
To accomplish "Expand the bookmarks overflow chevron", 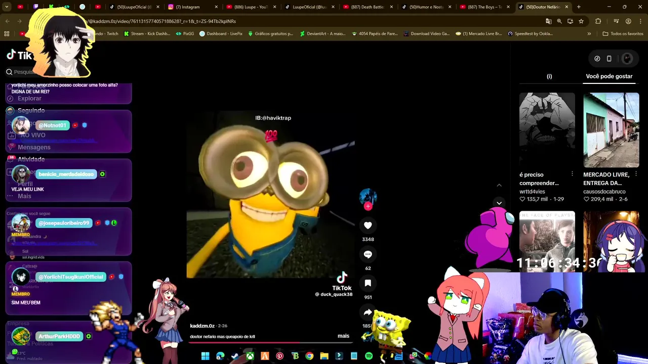I will tap(589, 34).
